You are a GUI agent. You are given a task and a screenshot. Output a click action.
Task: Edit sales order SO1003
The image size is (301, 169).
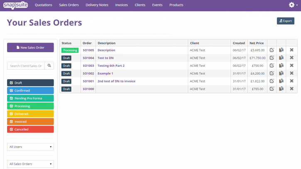(272, 65)
